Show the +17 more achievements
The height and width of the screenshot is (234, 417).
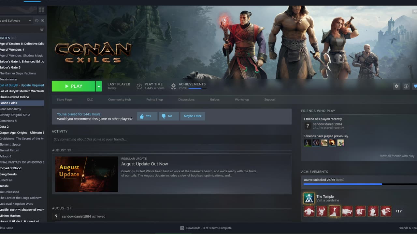click(x=398, y=211)
